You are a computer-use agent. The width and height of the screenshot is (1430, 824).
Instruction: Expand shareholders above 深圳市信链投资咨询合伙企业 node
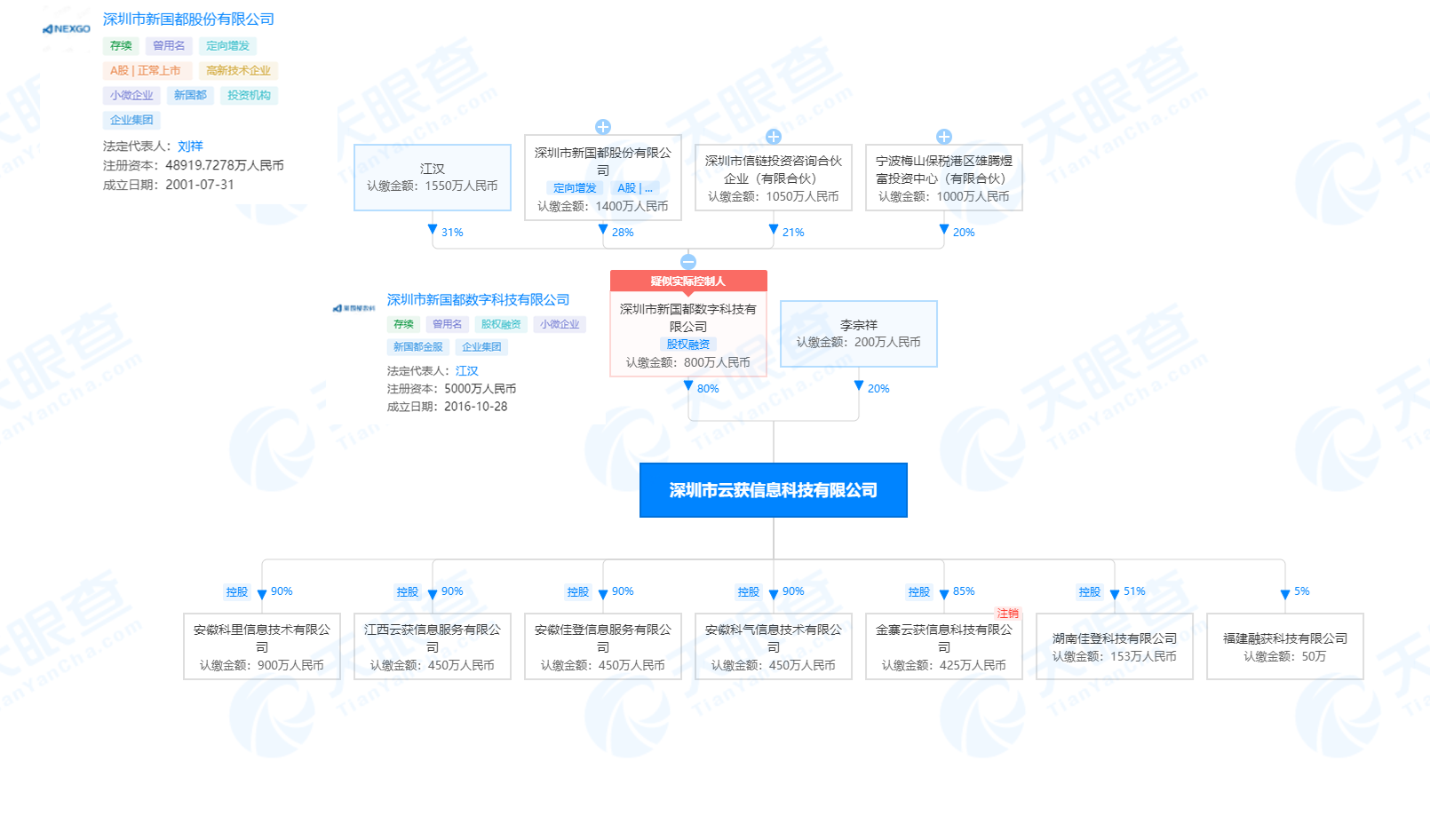[x=774, y=137]
